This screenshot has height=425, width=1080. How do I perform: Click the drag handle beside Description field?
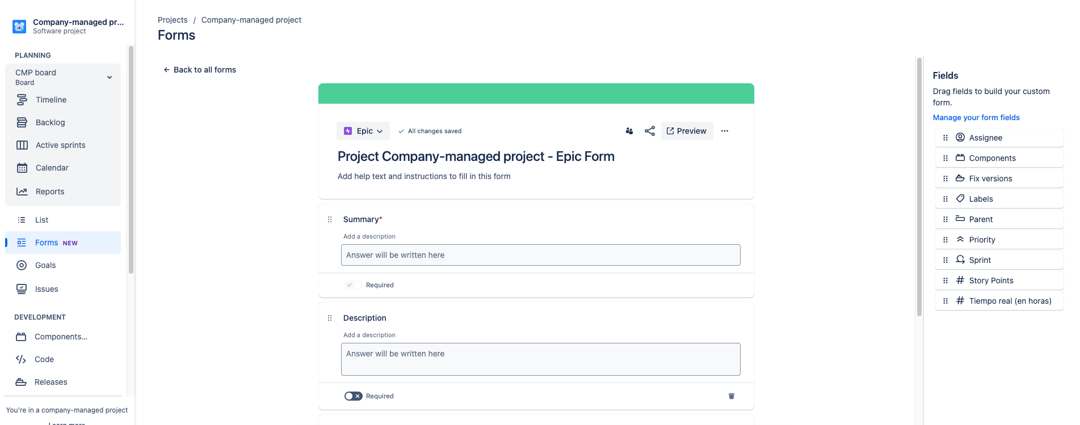(x=330, y=318)
